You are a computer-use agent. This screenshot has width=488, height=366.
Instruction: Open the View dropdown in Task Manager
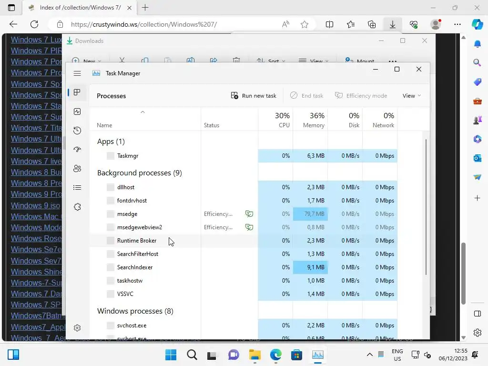click(411, 95)
